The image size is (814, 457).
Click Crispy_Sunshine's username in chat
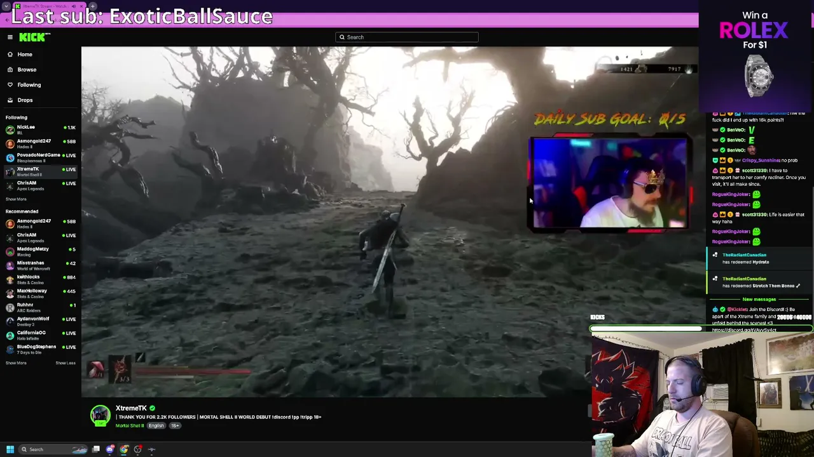pos(759,161)
